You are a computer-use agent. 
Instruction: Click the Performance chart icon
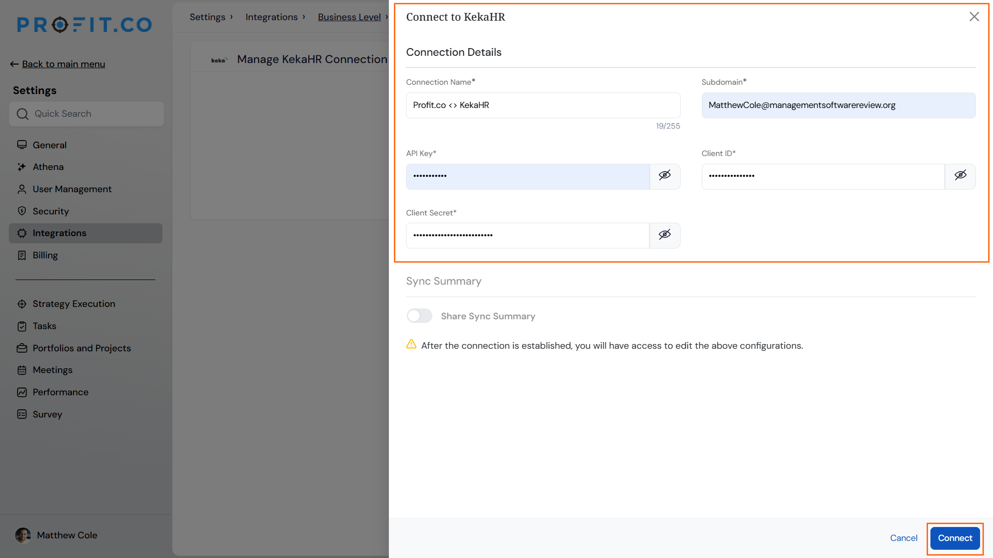(x=22, y=392)
